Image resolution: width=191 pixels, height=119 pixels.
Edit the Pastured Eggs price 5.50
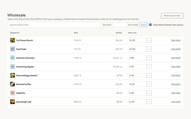(137, 75)
